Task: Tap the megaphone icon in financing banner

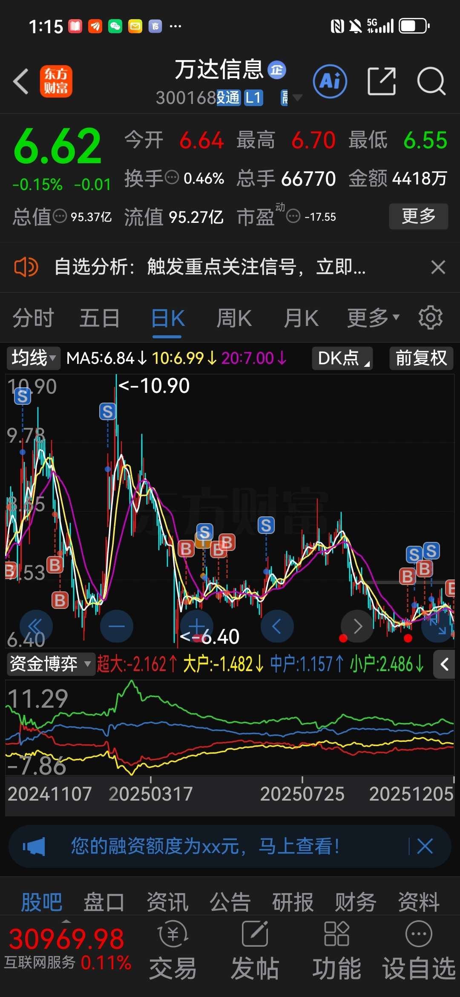Action: coord(34,846)
